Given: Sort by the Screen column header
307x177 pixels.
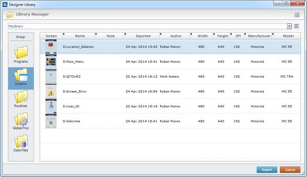Looking at the screenshot, I should (x=51, y=36).
